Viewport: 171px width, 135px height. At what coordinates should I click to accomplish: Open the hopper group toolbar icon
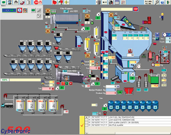pyautogui.click(x=16, y=2)
